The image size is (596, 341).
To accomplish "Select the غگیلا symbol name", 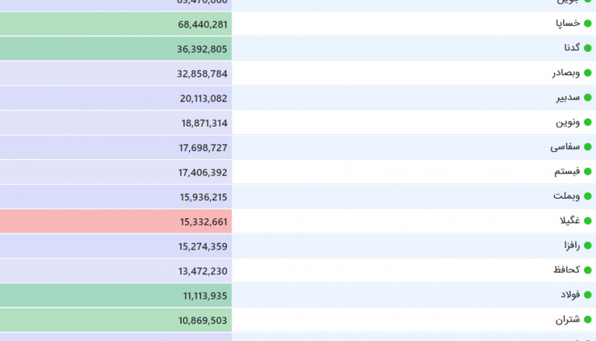I will [x=570, y=220].
